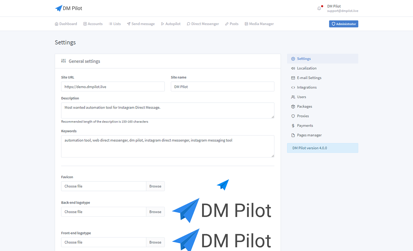The image size is (413, 251).
Task: Browse for a Back-end logotype file
Action: pos(155,212)
